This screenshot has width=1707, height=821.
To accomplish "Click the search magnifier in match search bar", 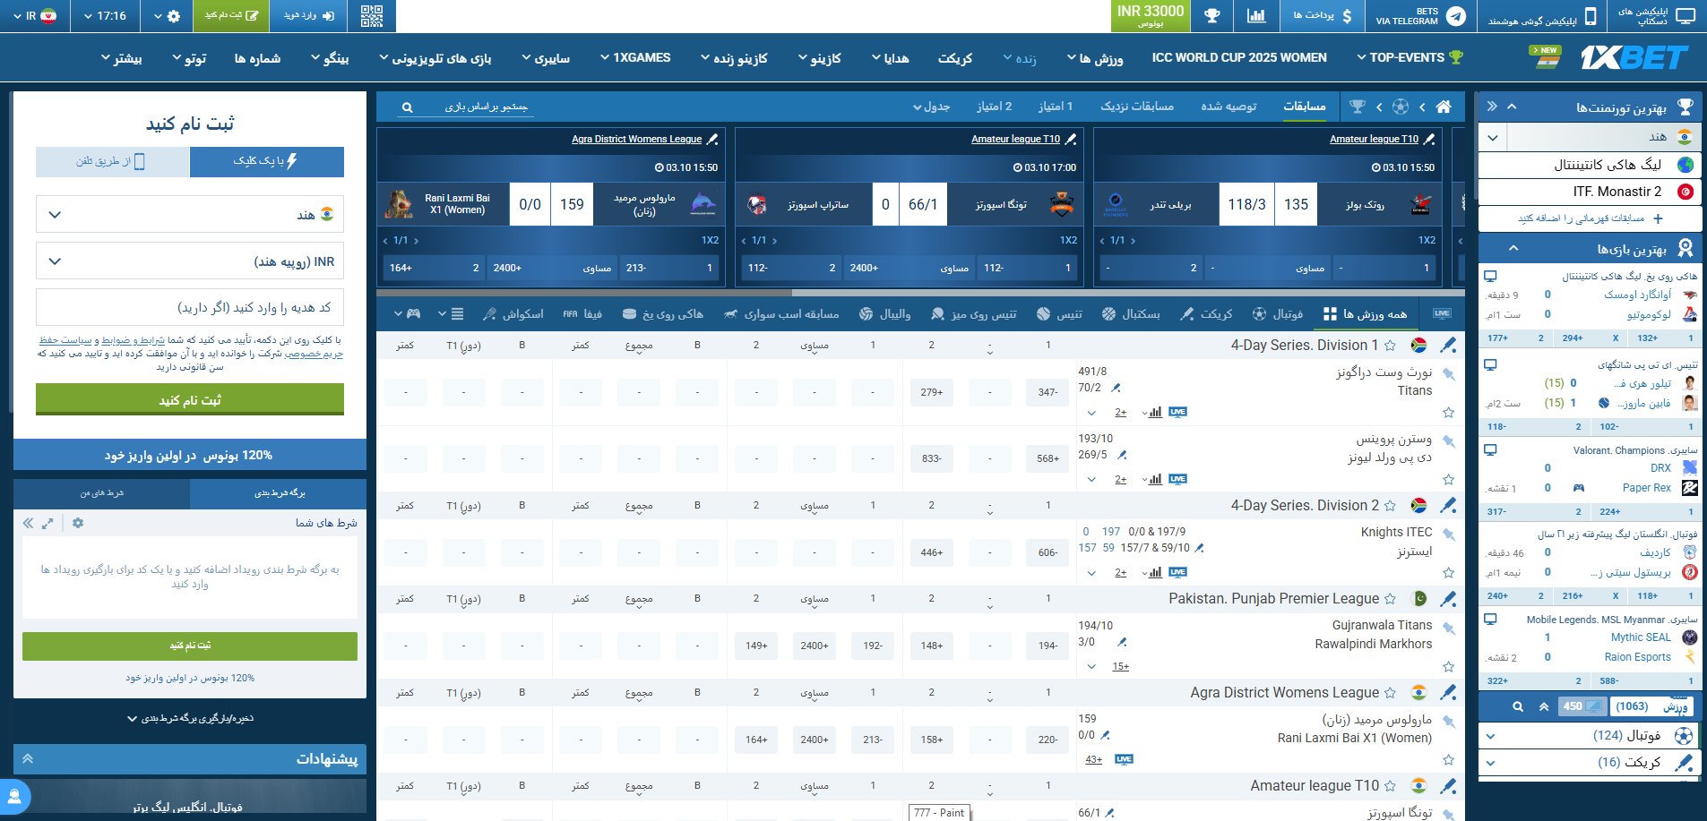I will tap(408, 107).
